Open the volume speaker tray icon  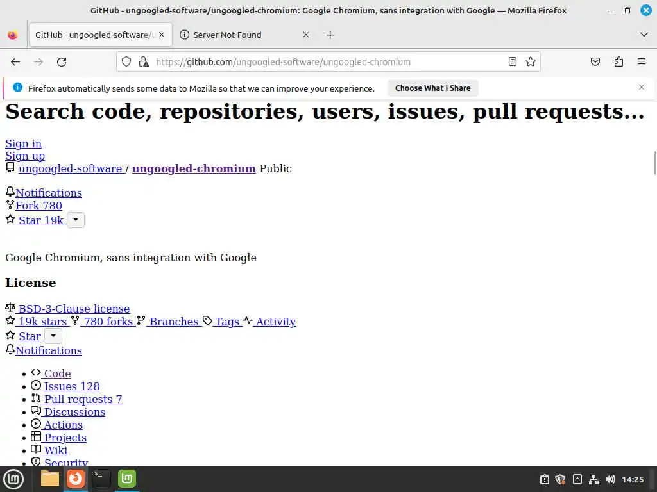click(610, 479)
